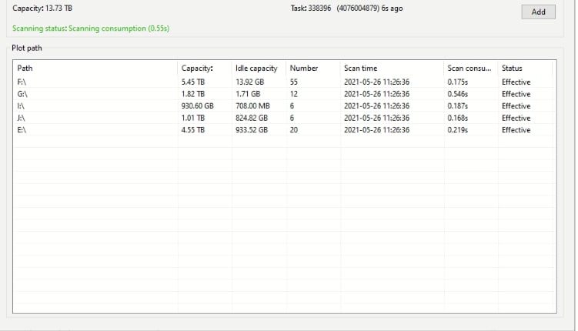Screen dimensions: 578x331
Task: Click the Capacity: 13.73 TB label
Action: click(x=42, y=8)
